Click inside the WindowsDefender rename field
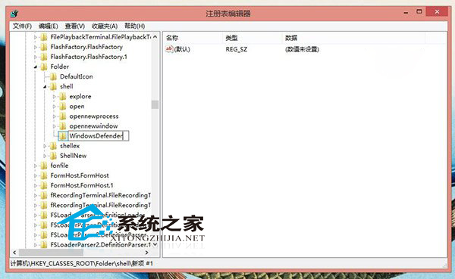Image resolution: width=455 pixels, height=279 pixels. 98,136
